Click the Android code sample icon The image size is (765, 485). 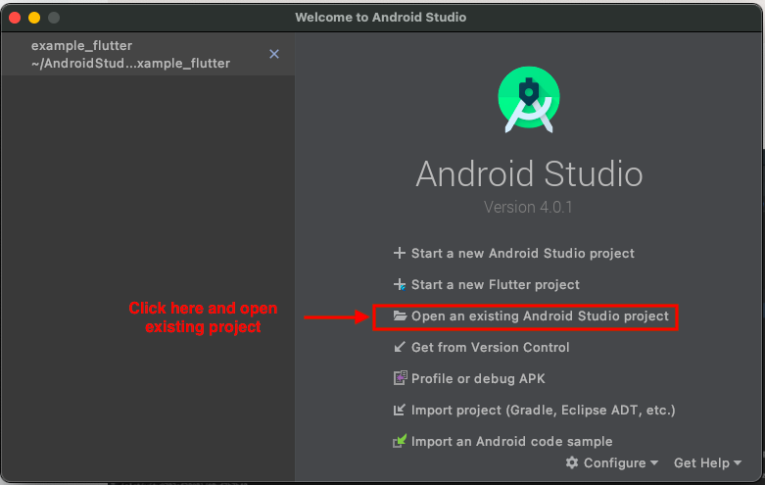[399, 441]
